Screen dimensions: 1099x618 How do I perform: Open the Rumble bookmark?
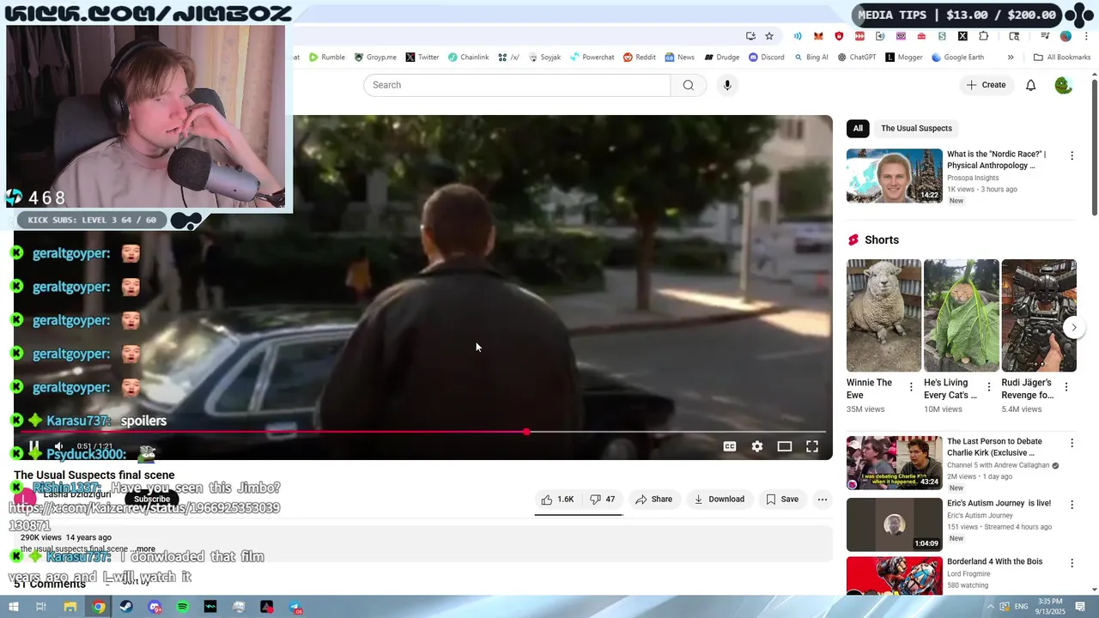point(326,58)
